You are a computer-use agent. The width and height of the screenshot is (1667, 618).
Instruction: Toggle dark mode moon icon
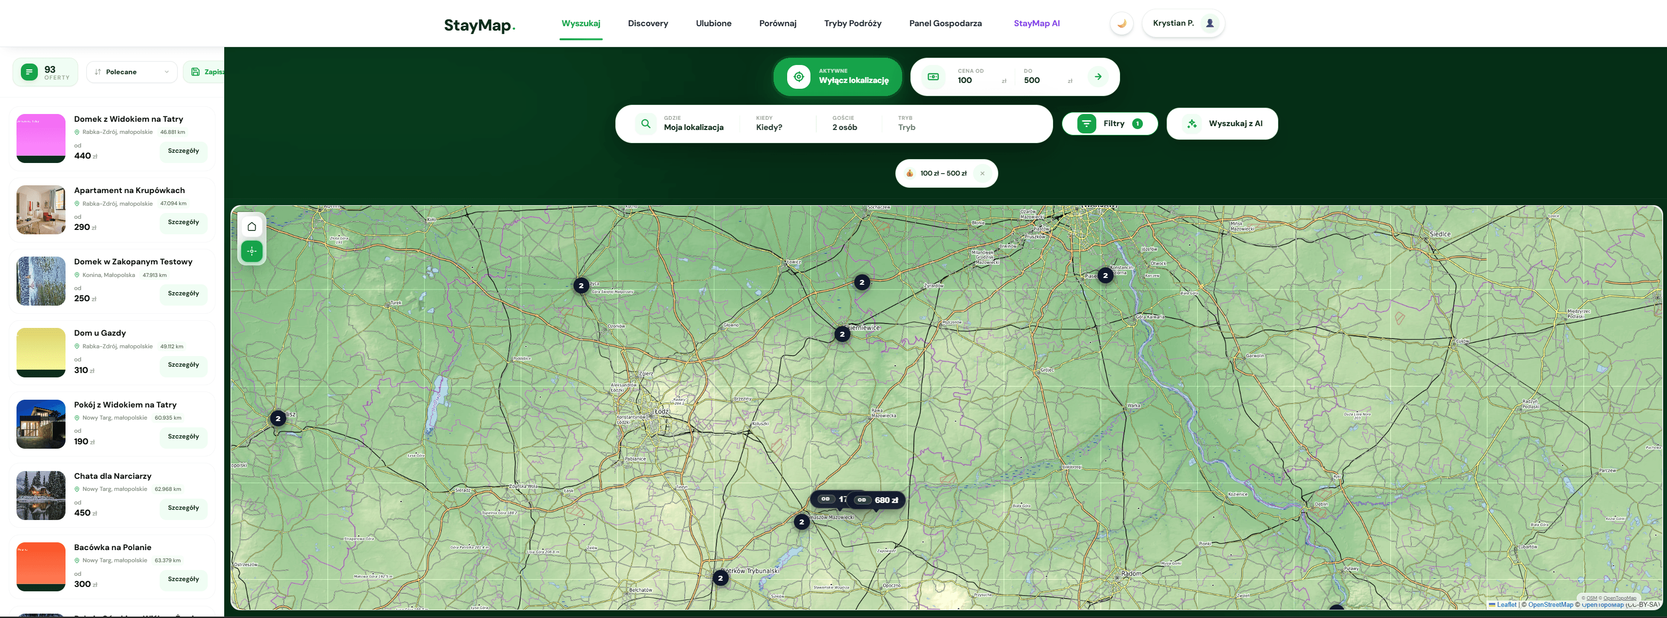tap(1122, 23)
